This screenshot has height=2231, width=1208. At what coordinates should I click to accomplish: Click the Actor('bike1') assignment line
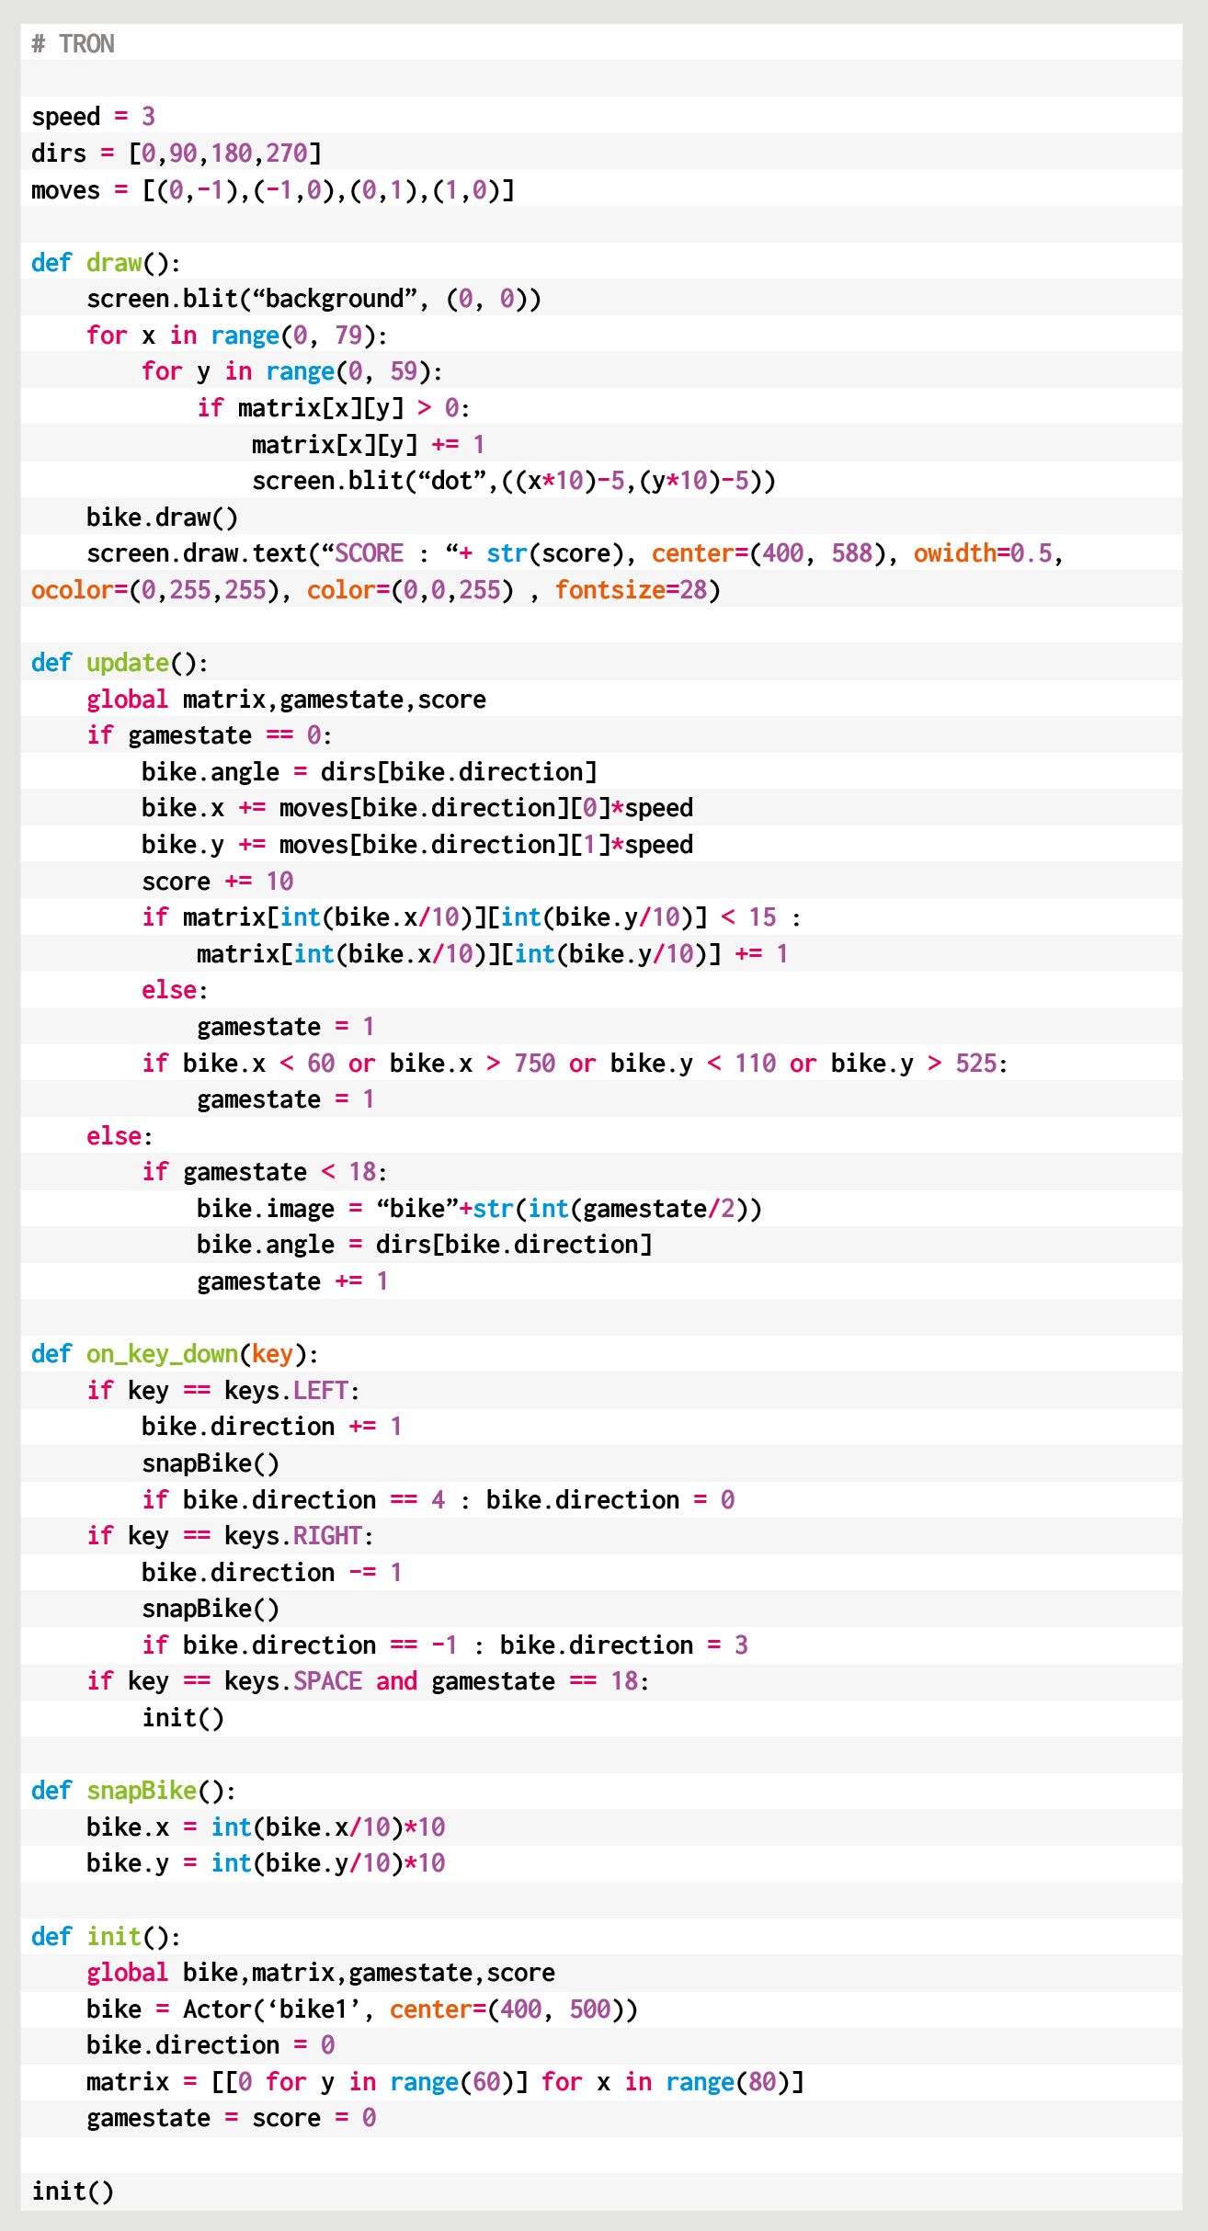tap(361, 2009)
